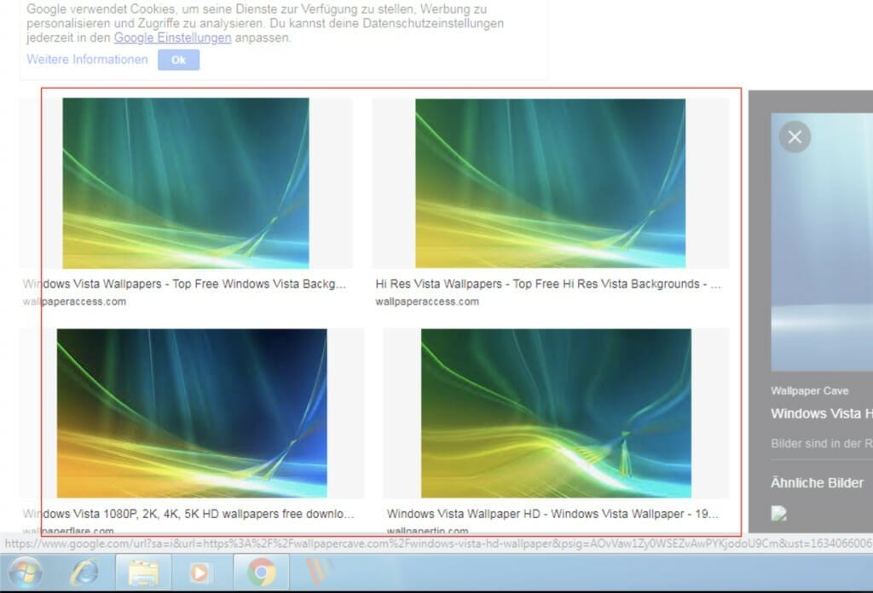This screenshot has height=593, width=873.
Task: Open the Windows Start menu orb
Action: (x=25, y=573)
